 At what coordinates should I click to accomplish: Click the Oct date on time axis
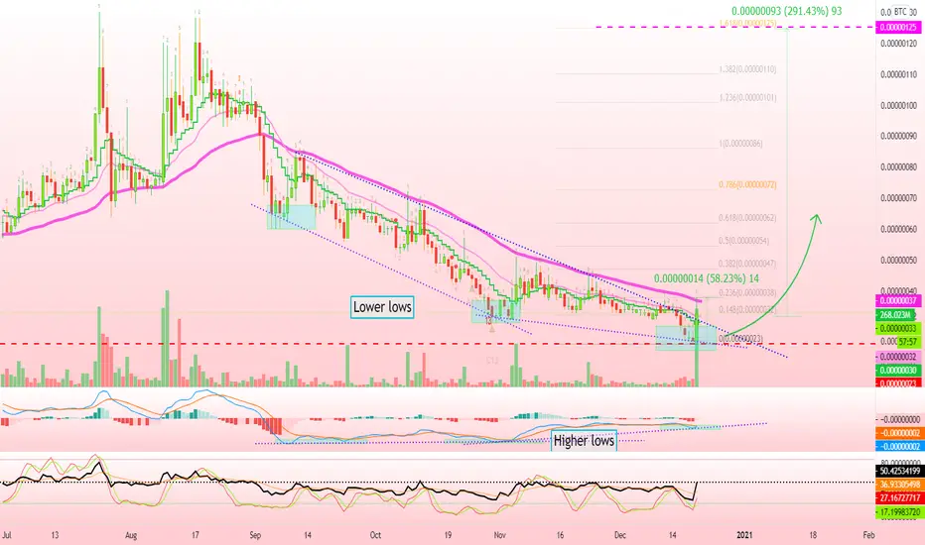375,535
